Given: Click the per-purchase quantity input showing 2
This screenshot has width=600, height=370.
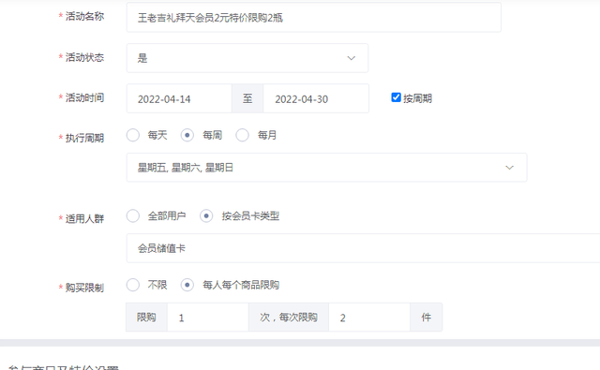Looking at the screenshot, I should pos(369,318).
